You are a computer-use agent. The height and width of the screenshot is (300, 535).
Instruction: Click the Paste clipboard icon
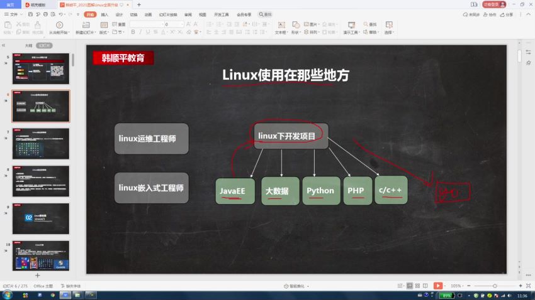pyautogui.click(x=8, y=25)
